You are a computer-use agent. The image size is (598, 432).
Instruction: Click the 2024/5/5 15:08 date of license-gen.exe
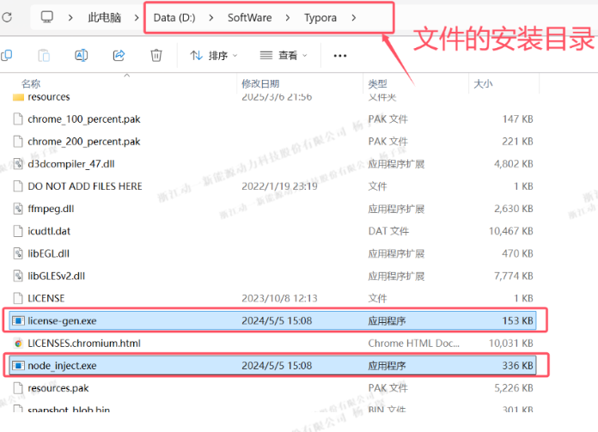tap(277, 321)
